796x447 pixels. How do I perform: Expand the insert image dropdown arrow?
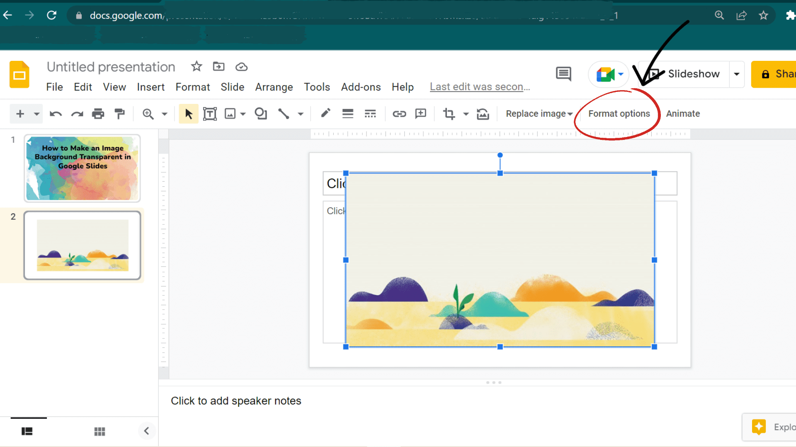243,114
